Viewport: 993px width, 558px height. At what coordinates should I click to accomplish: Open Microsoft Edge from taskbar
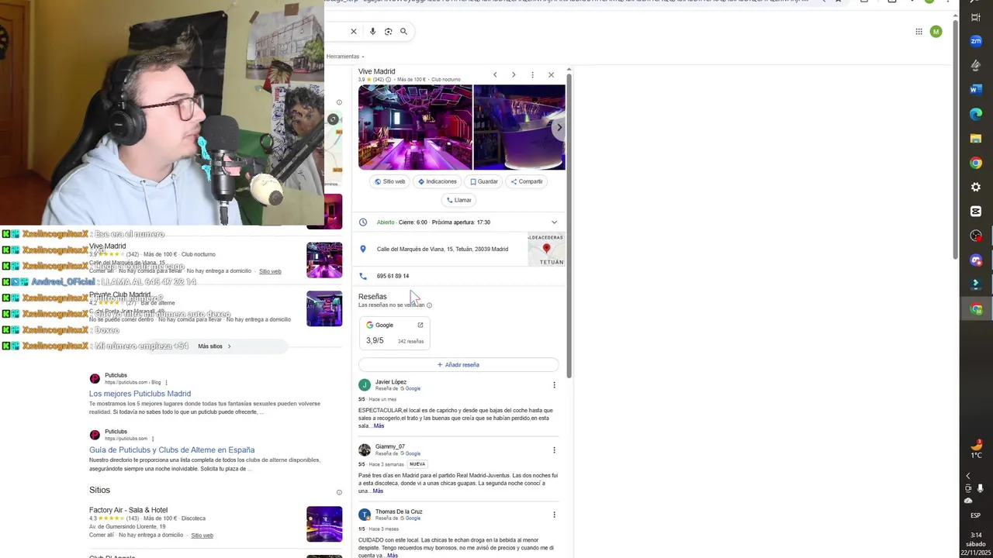(976, 114)
